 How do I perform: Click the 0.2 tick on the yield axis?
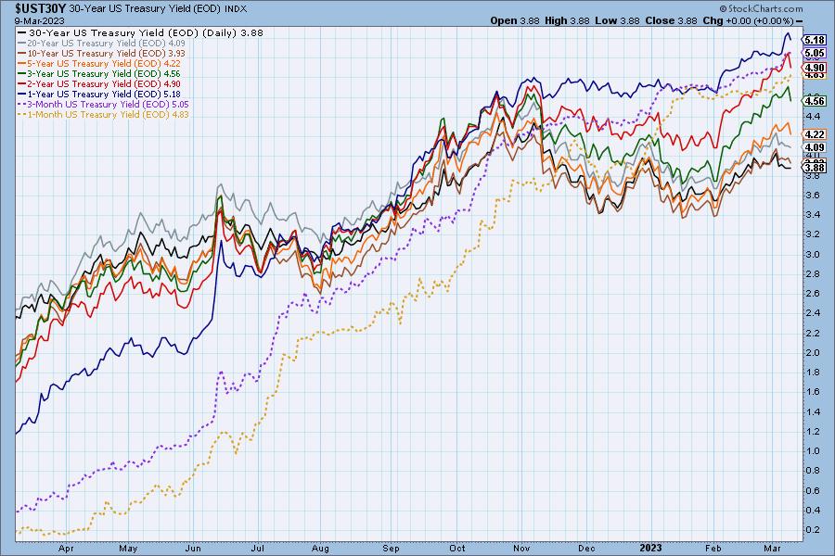(813, 530)
